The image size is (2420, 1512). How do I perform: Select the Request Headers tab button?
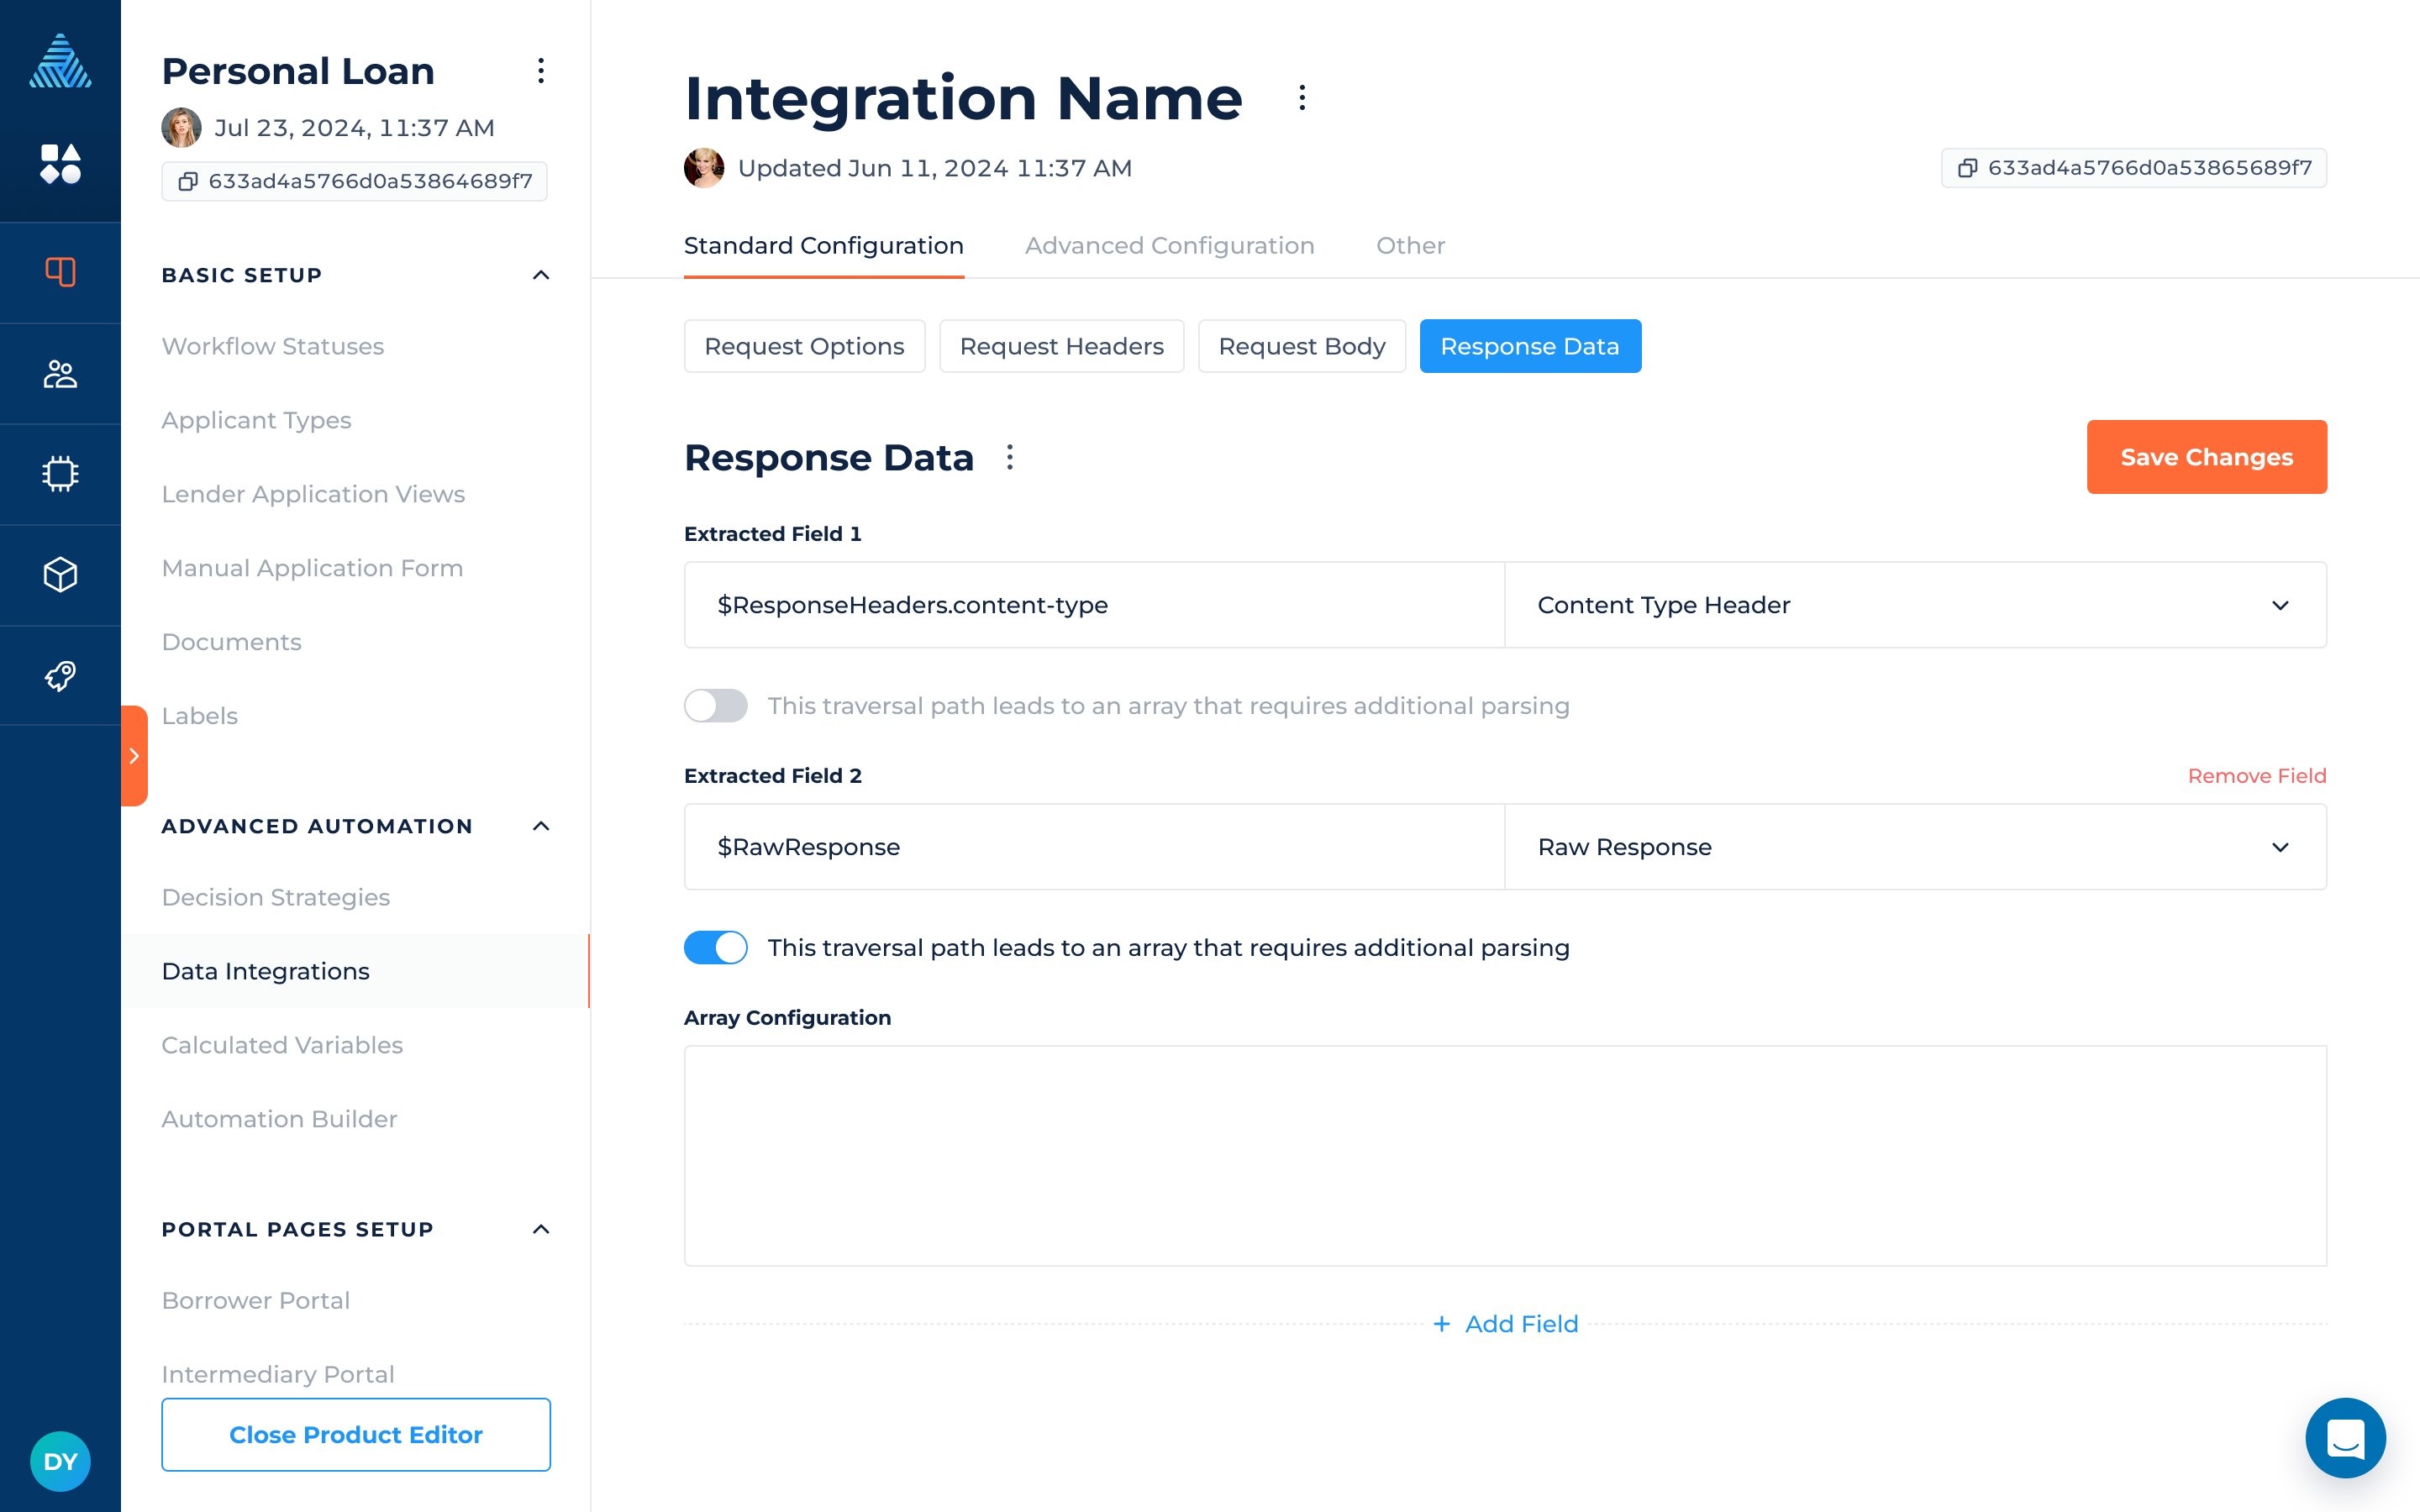point(1061,347)
